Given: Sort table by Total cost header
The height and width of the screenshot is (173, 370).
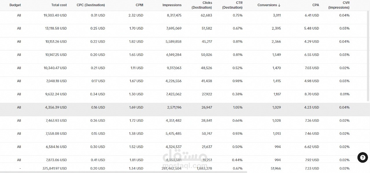Looking at the screenshot, I should pyautogui.click(x=59, y=5).
